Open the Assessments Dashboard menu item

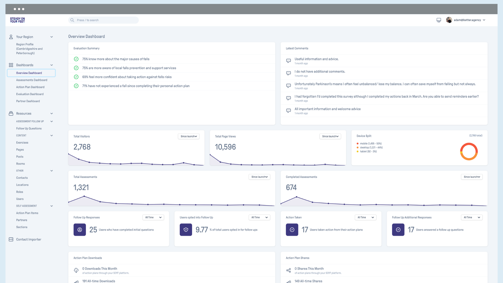coord(32,80)
